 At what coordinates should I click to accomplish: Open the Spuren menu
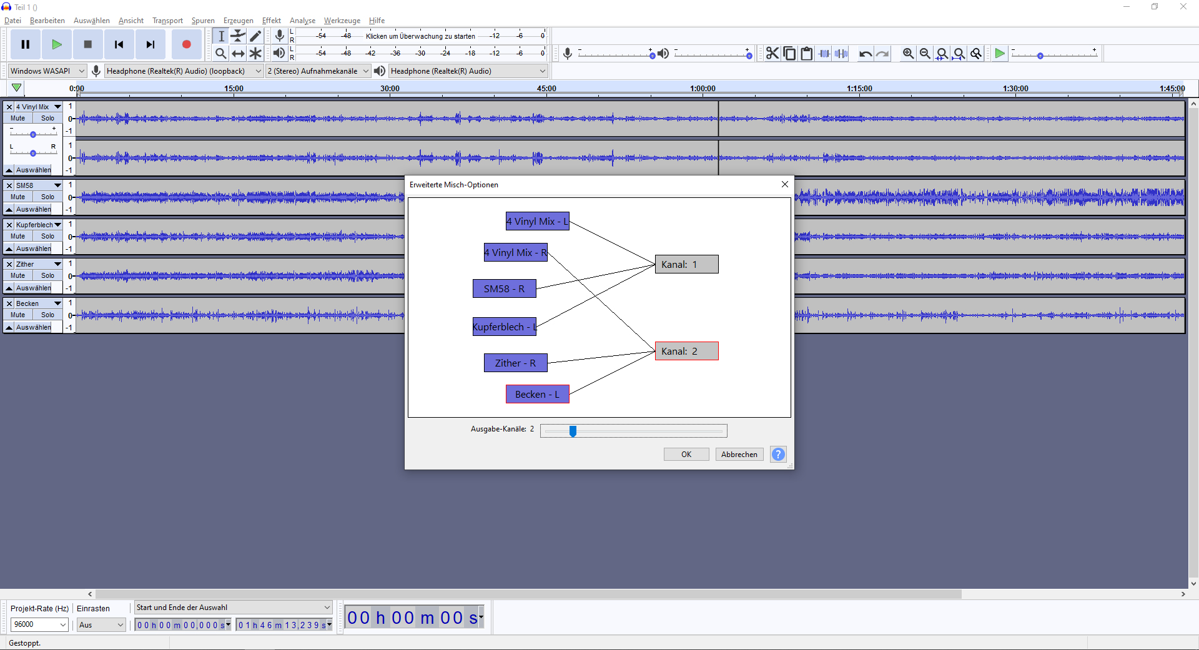[x=203, y=21]
